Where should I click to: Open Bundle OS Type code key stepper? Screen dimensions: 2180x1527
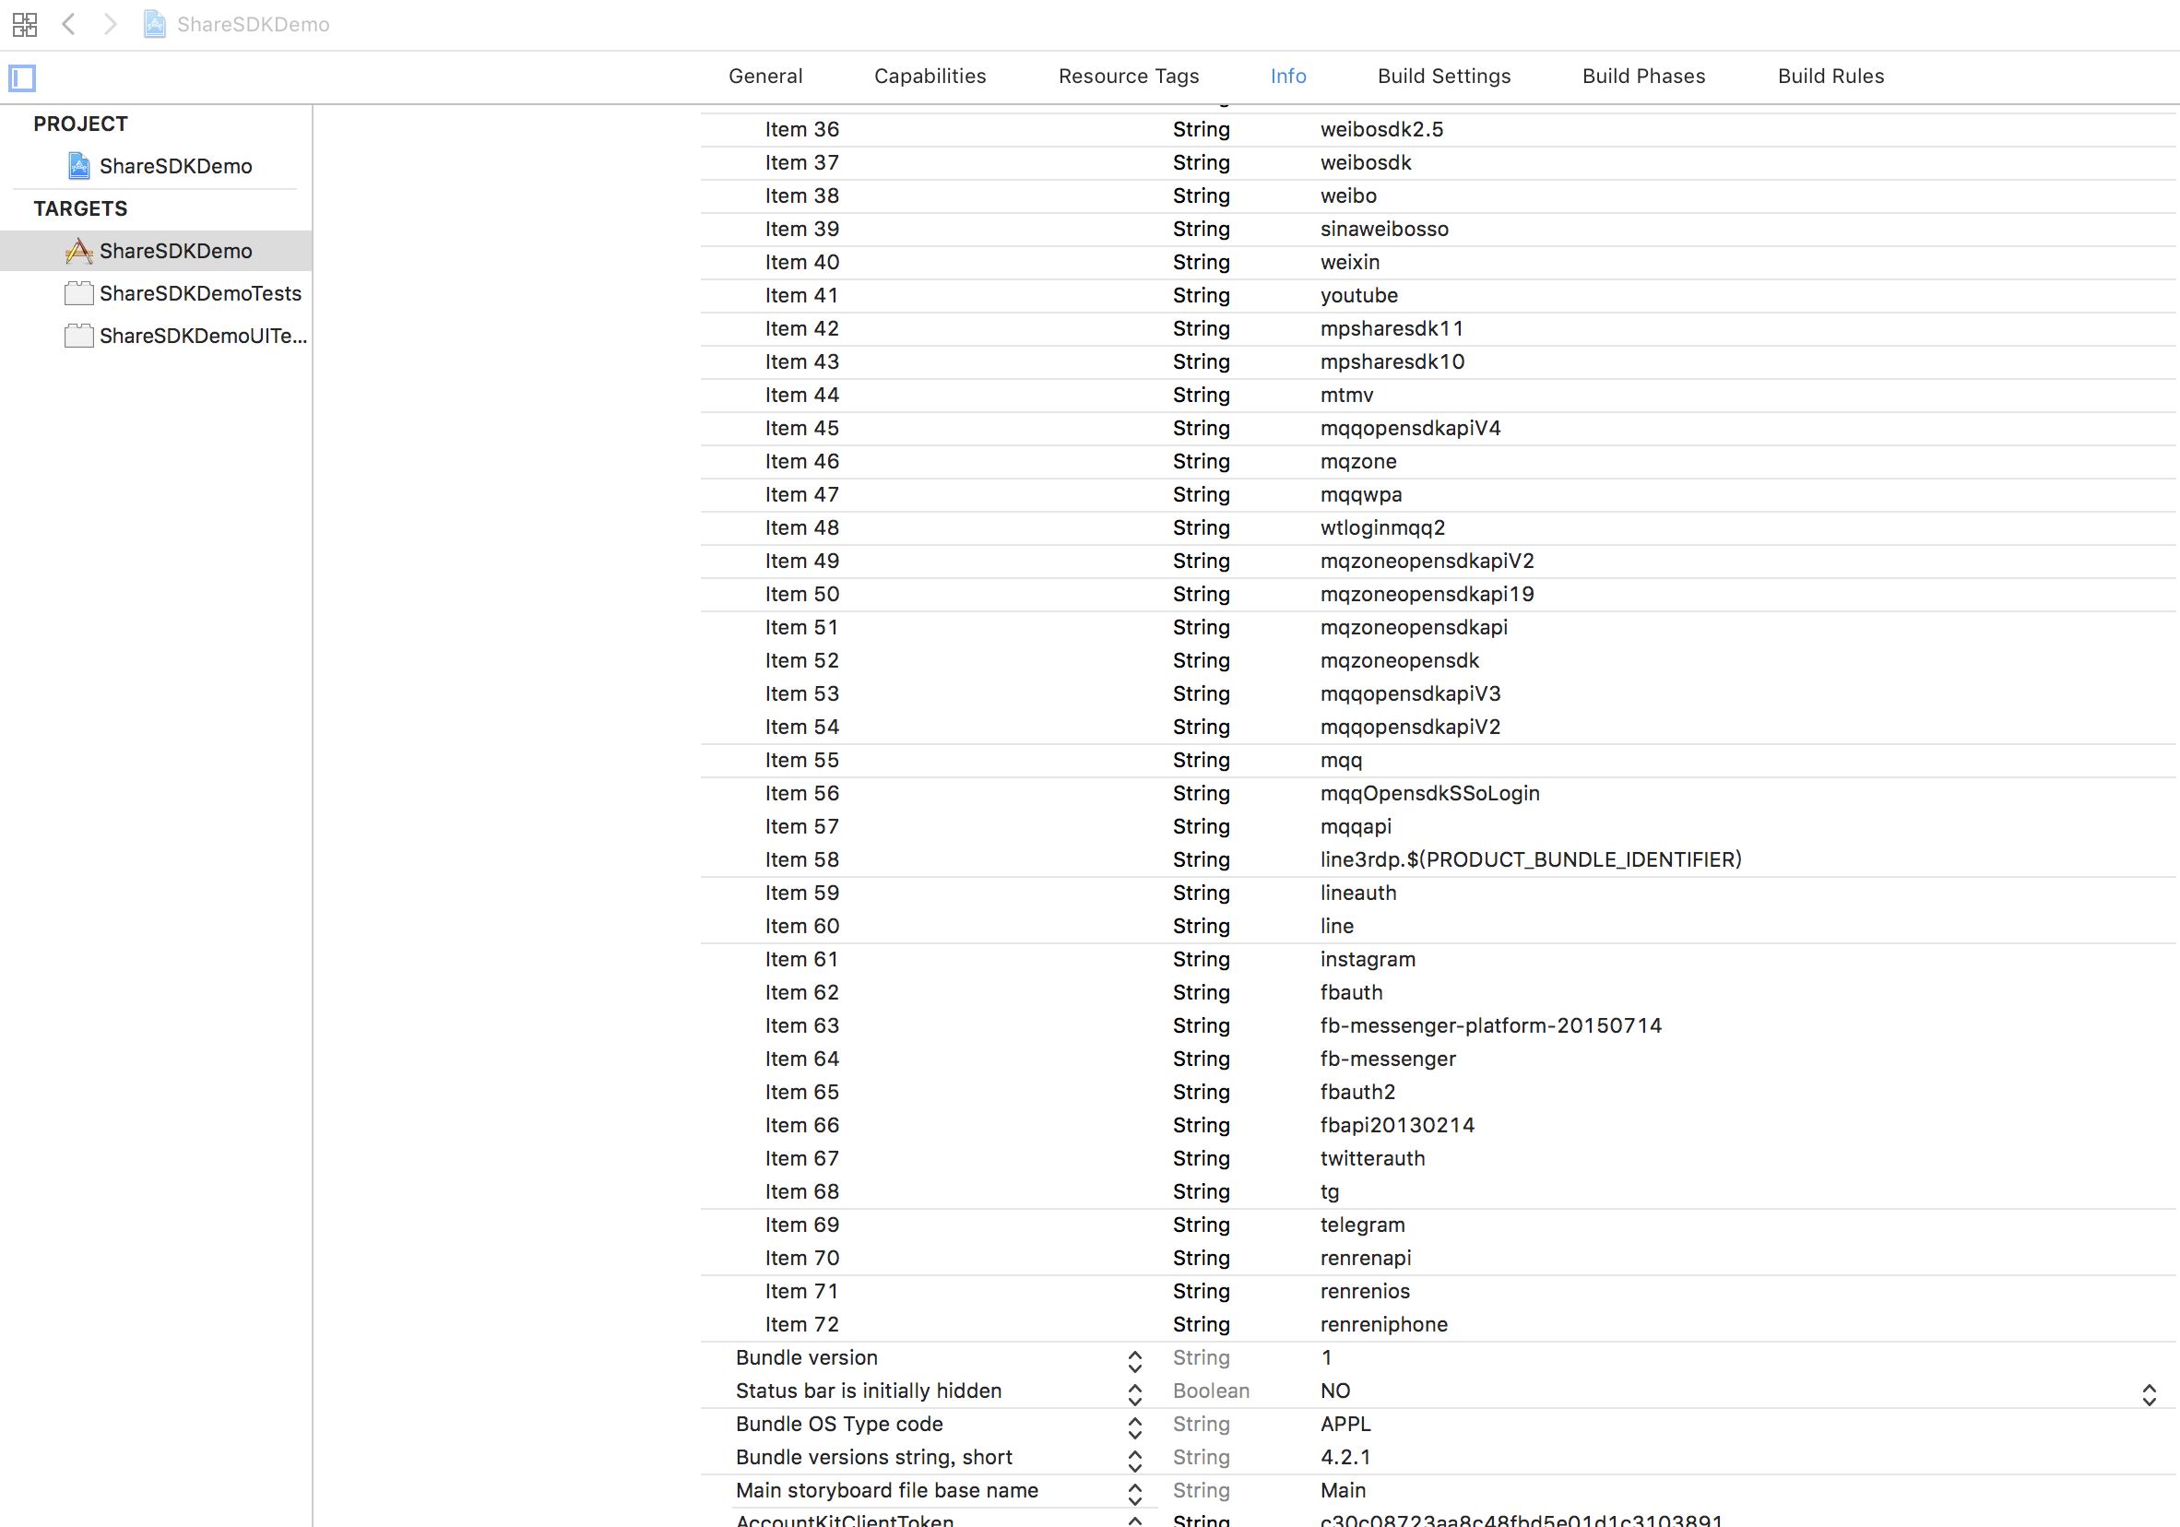[1134, 1427]
